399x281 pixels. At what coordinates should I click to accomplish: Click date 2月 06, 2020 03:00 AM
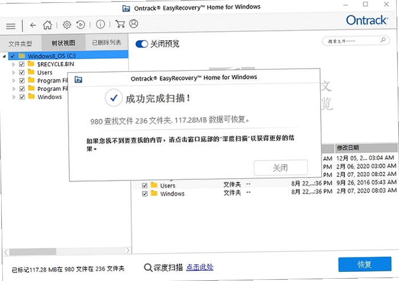click(366, 166)
